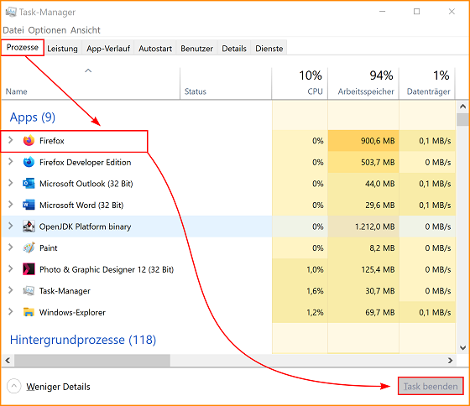Image resolution: width=470 pixels, height=406 pixels.
Task: Click the vertical scrollbar thumb
Action: coord(462,120)
